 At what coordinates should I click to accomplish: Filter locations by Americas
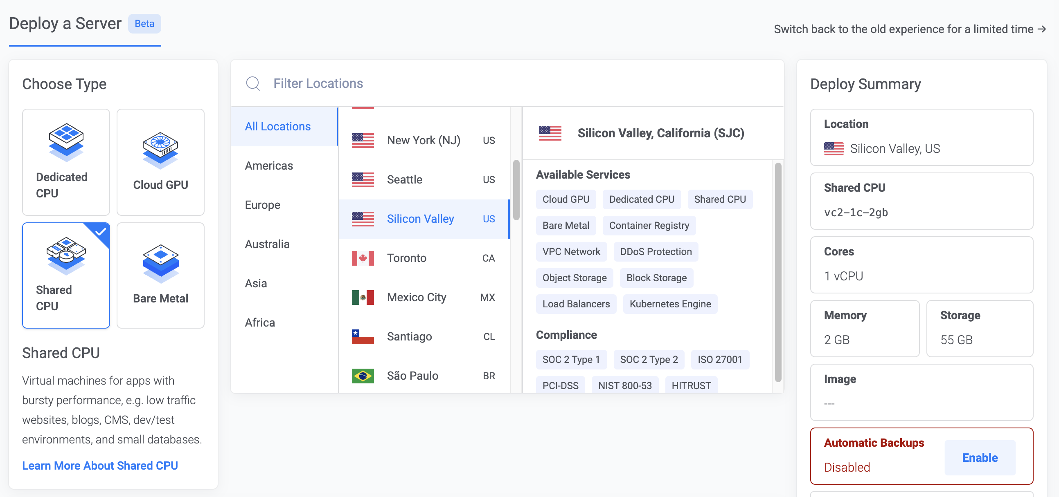(284, 166)
